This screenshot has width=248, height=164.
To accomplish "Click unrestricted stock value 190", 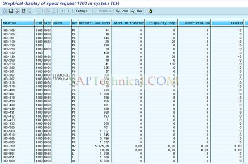I will tap(106, 46).
